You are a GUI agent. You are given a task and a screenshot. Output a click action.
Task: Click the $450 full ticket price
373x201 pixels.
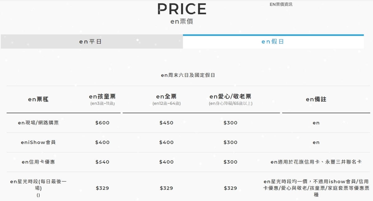click(x=166, y=123)
